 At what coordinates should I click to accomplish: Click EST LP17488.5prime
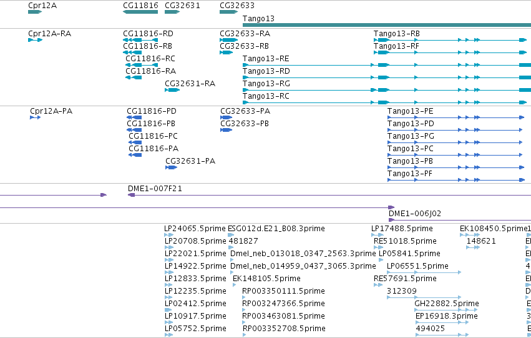coord(402,229)
